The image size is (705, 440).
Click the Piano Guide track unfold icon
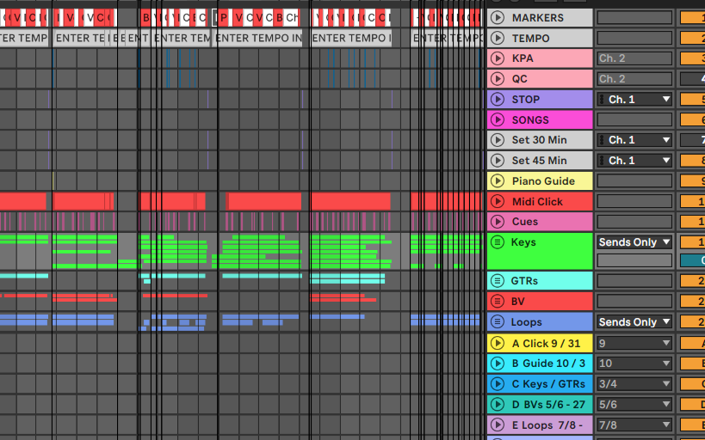pyautogui.click(x=497, y=180)
